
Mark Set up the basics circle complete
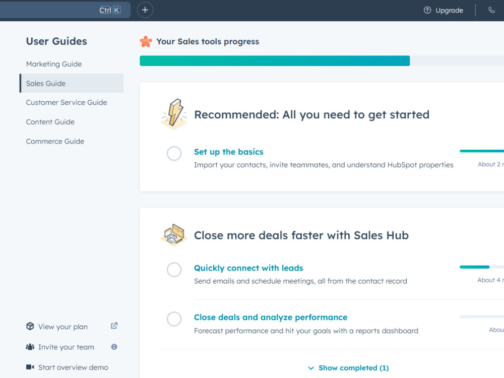[174, 153]
